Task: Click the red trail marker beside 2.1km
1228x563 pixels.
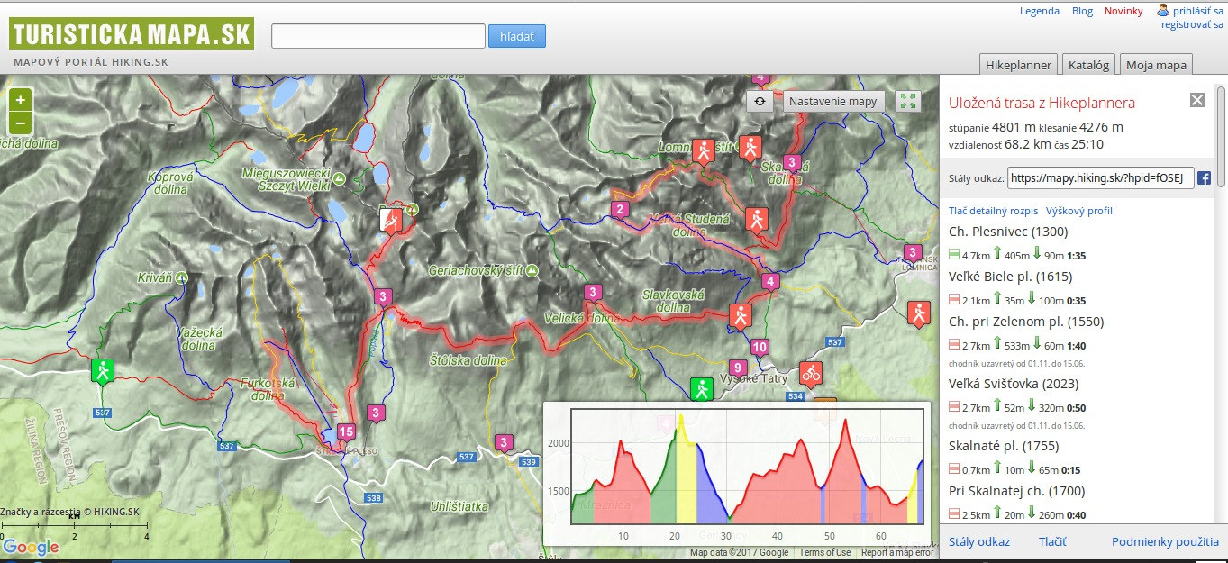Action: pyautogui.click(x=954, y=301)
